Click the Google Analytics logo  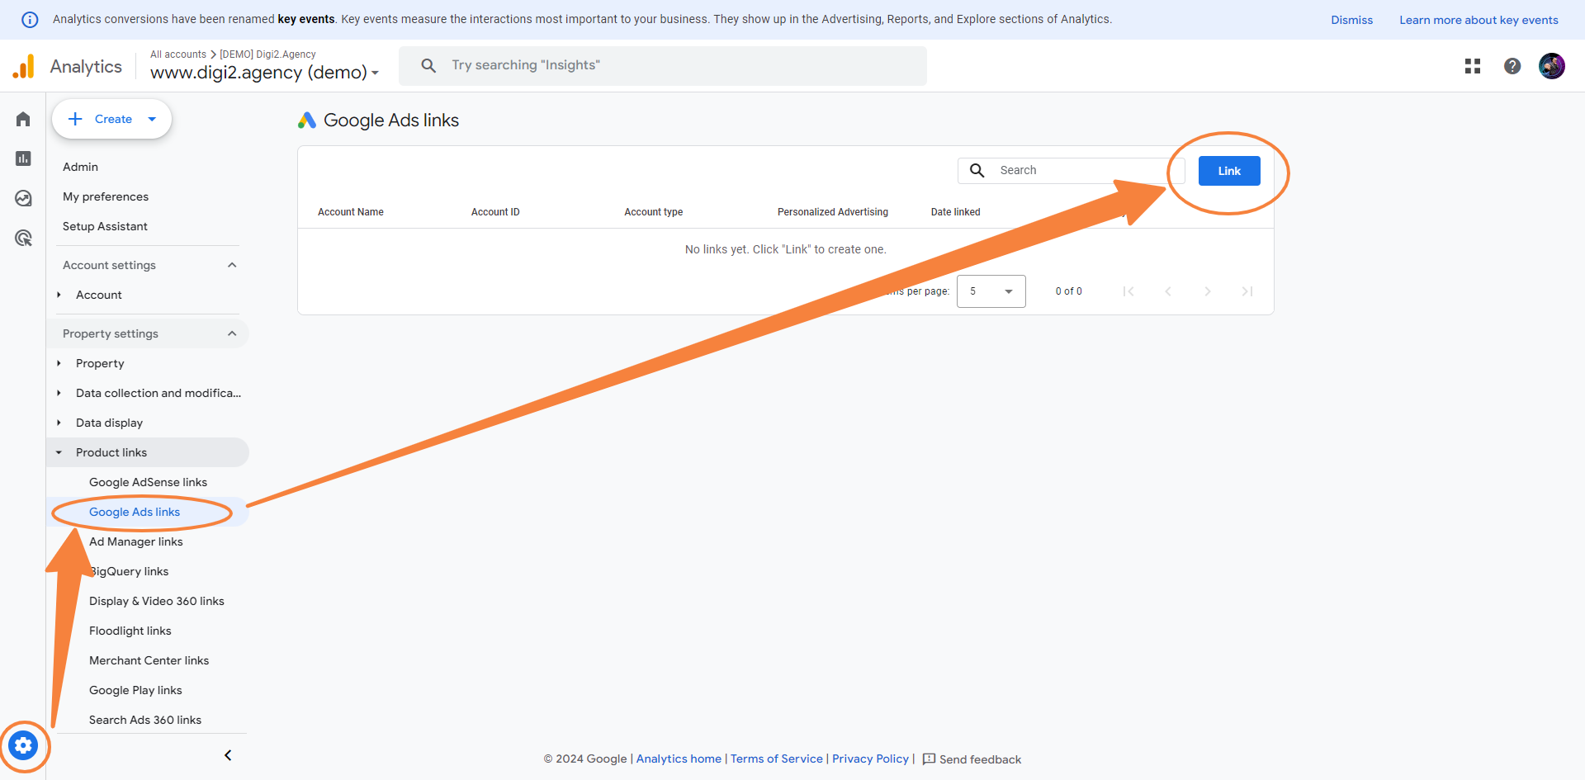[x=24, y=66]
